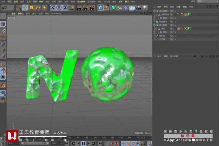Click frame 100 on the timeline ruler
This screenshot has height=146, width=219.
(x=95, y=138)
